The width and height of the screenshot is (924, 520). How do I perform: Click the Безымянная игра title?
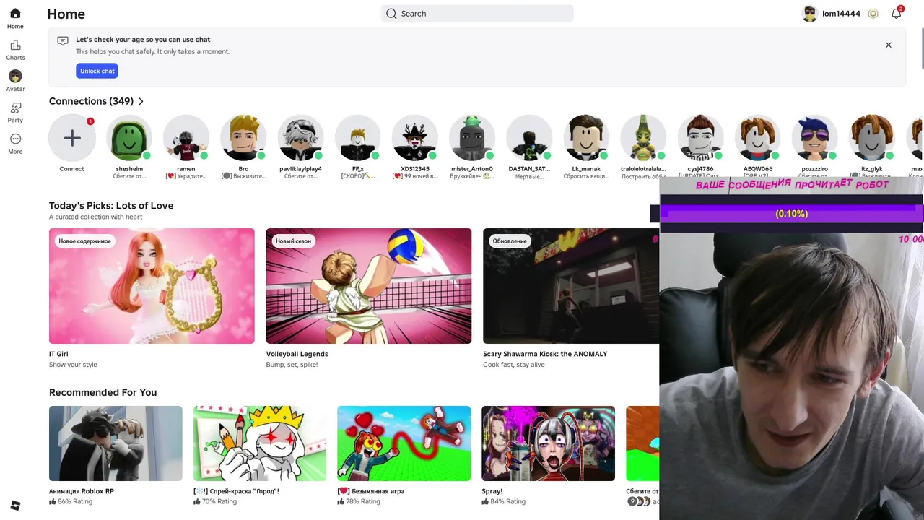click(x=371, y=491)
